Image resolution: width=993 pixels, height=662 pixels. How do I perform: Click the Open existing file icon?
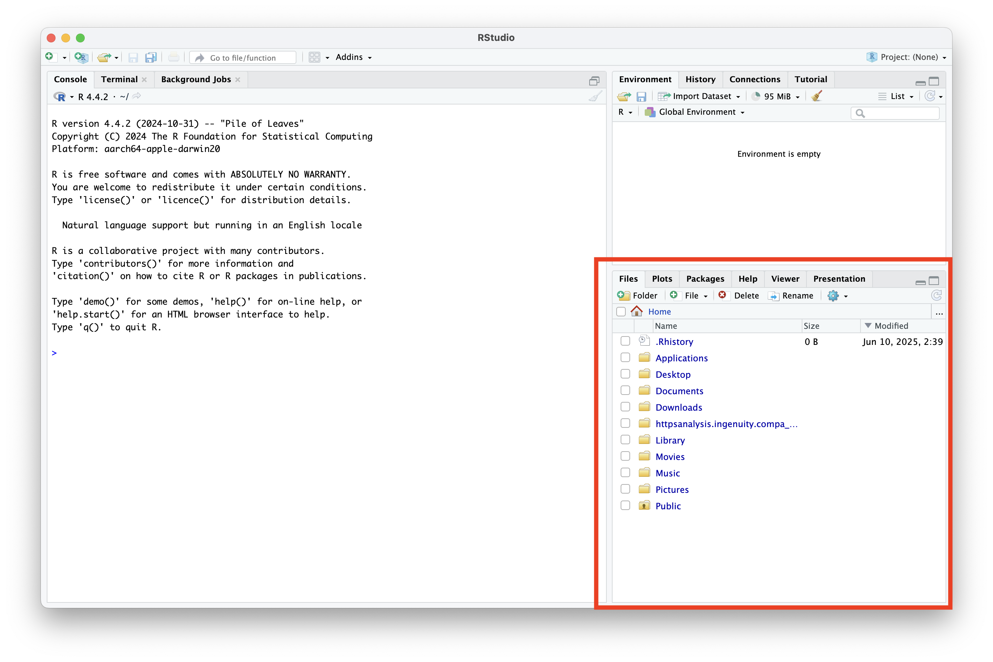click(103, 57)
